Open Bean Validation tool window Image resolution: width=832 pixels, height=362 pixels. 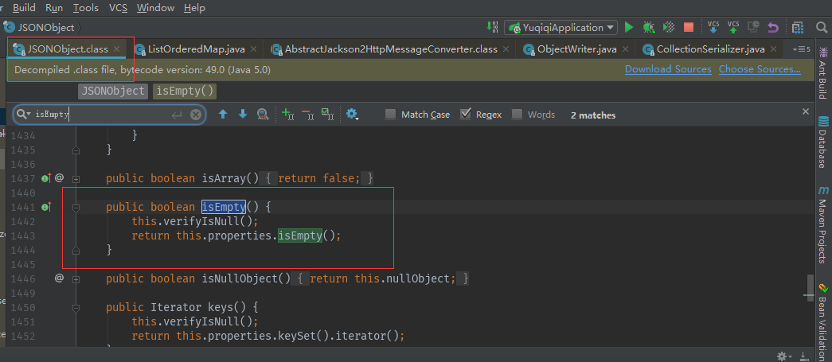click(x=823, y=323)
